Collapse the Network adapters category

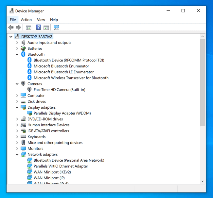[17, 154]
